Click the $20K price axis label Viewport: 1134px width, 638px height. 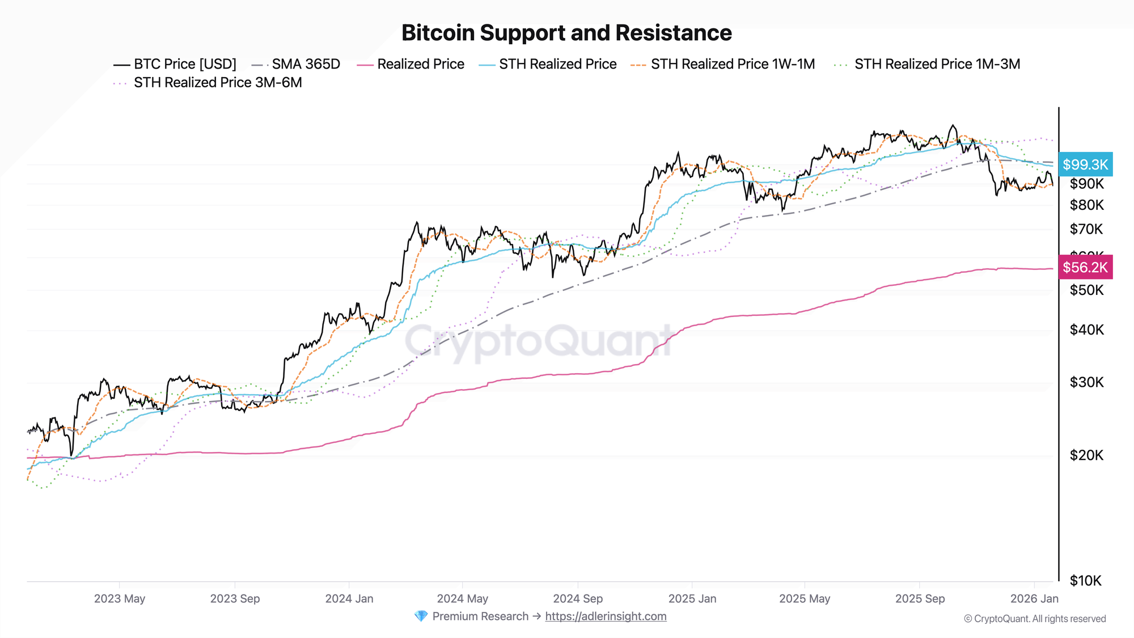coord(1086,455)
